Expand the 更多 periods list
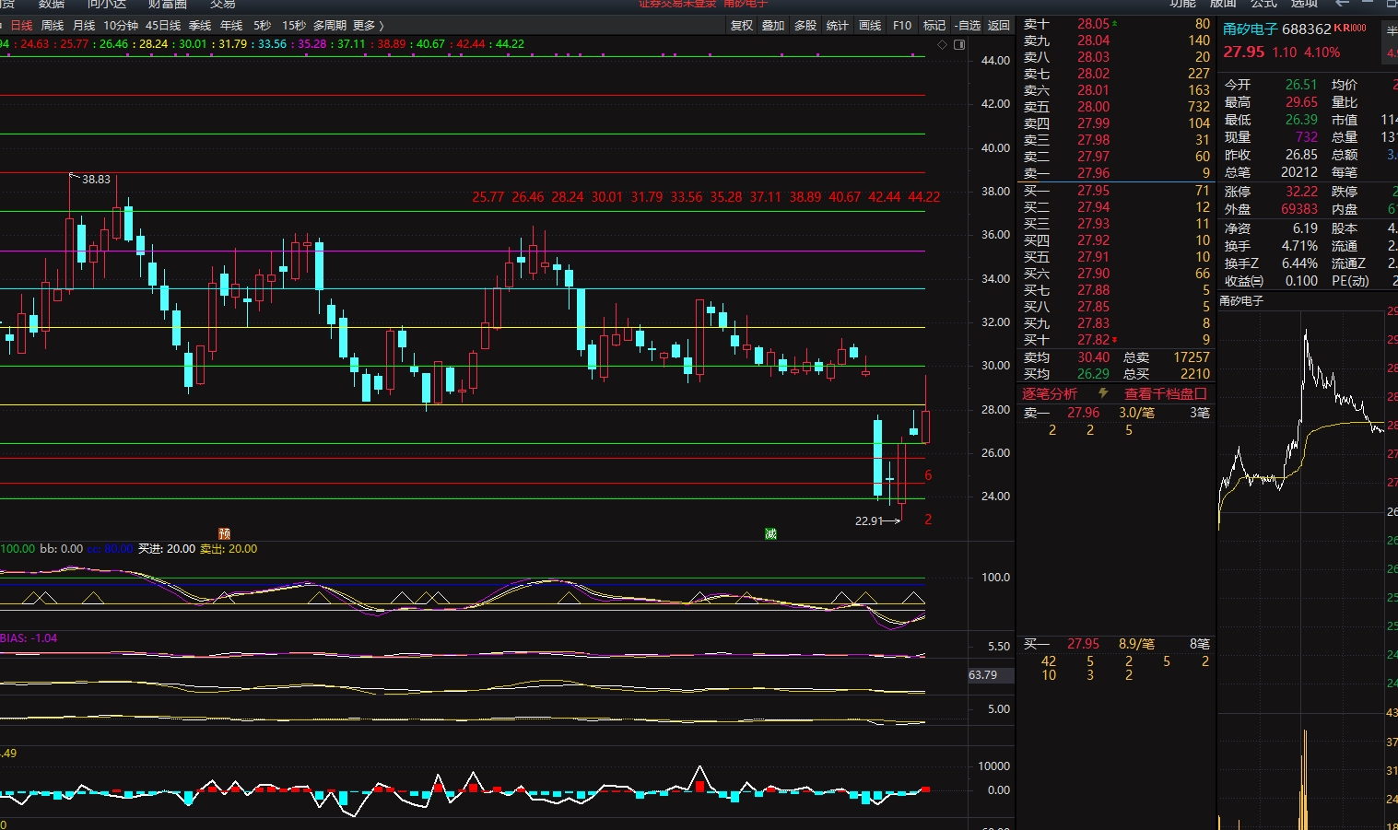Image resolution: width=1398 pixels, height=830 pixels. click(368, 26)
